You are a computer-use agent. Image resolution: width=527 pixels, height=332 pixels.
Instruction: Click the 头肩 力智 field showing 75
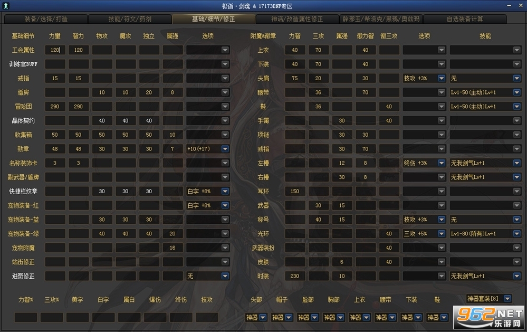coord(295,78)
